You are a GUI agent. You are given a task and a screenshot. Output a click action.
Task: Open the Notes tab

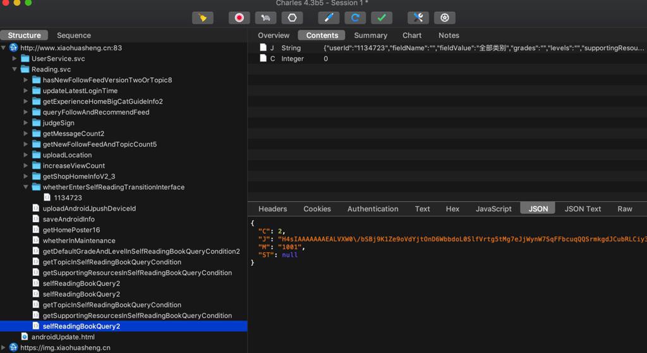click(x=449, y=35)
